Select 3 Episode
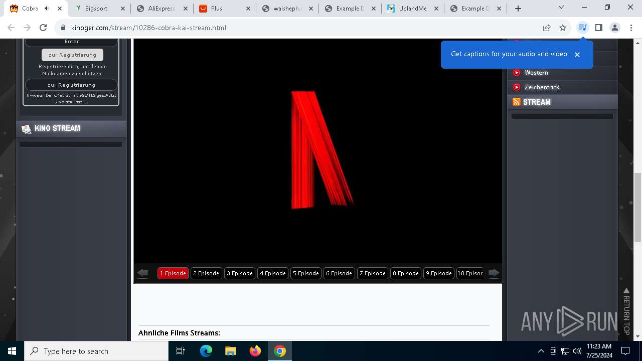The image size is (642, 361). click(240, 273)
